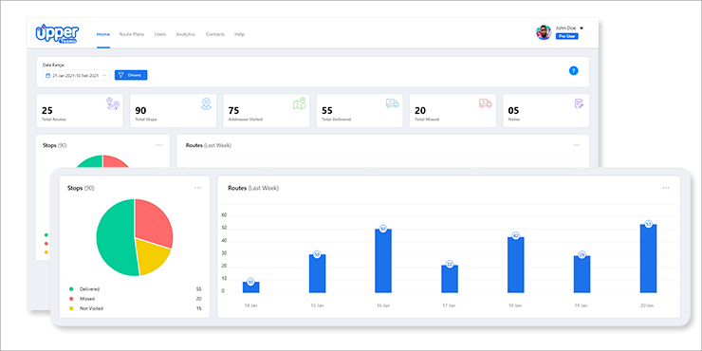
Task: Go to the Users tab
Action: [160, 34]
